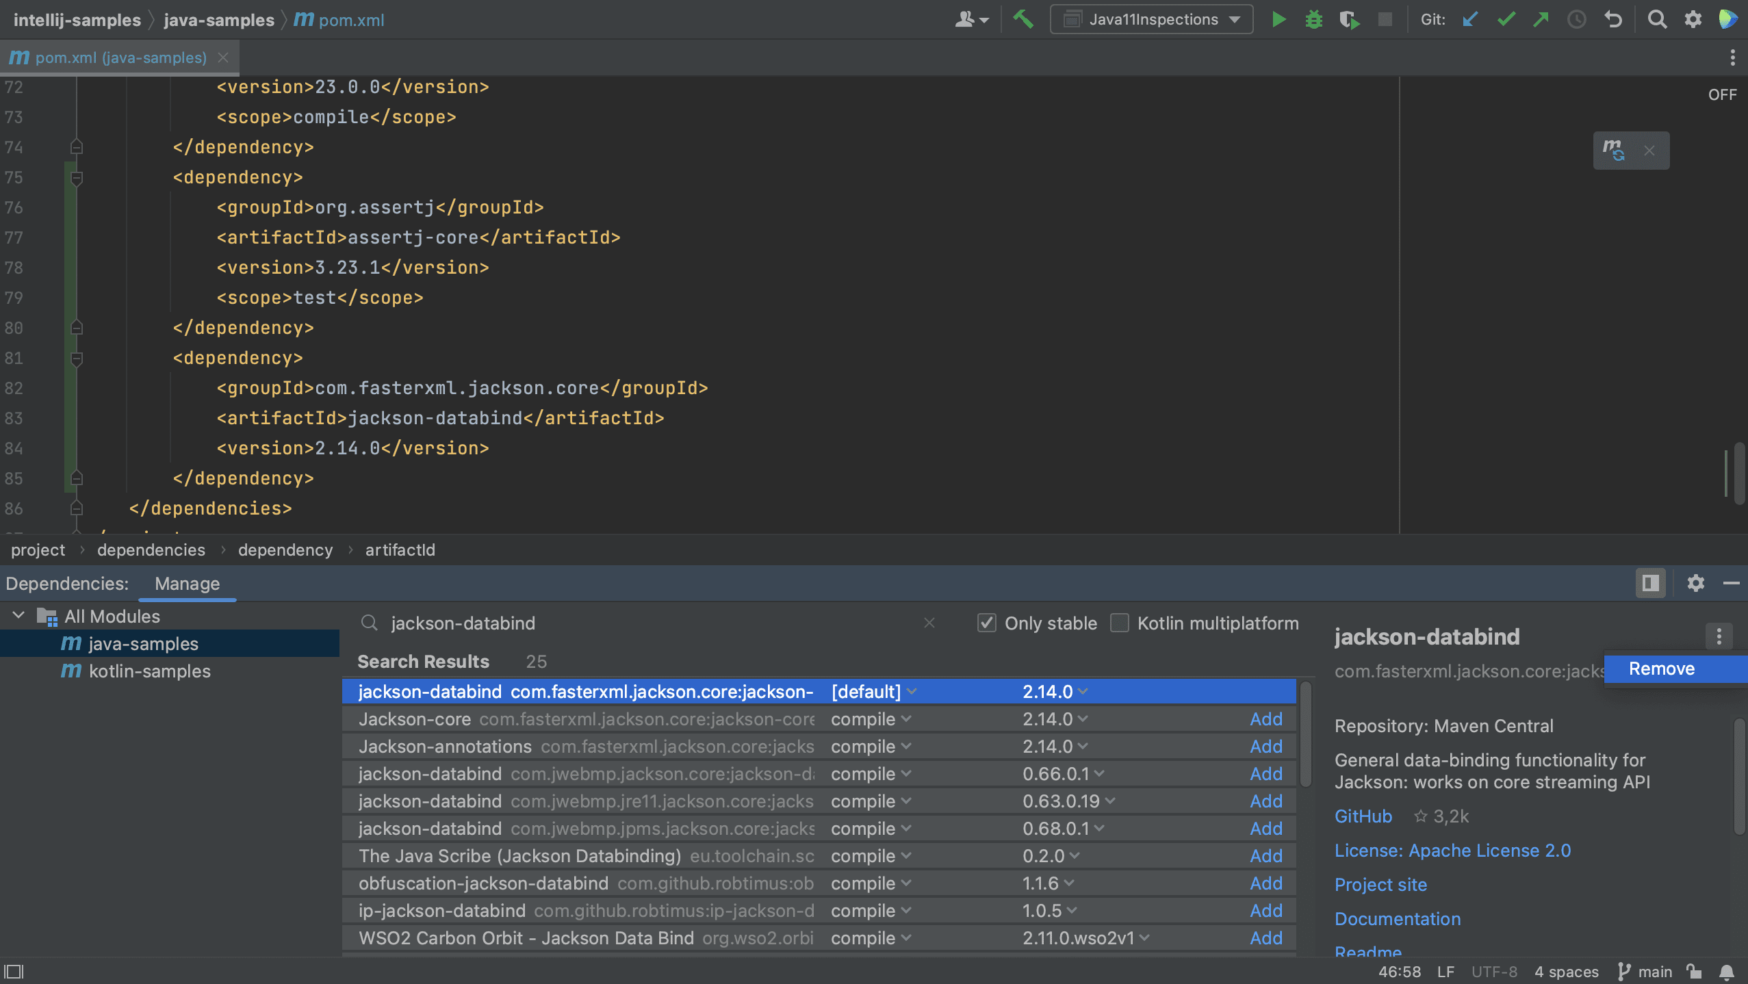
Task: Click the search results list scrollbar
Action: pos(1305,734)
